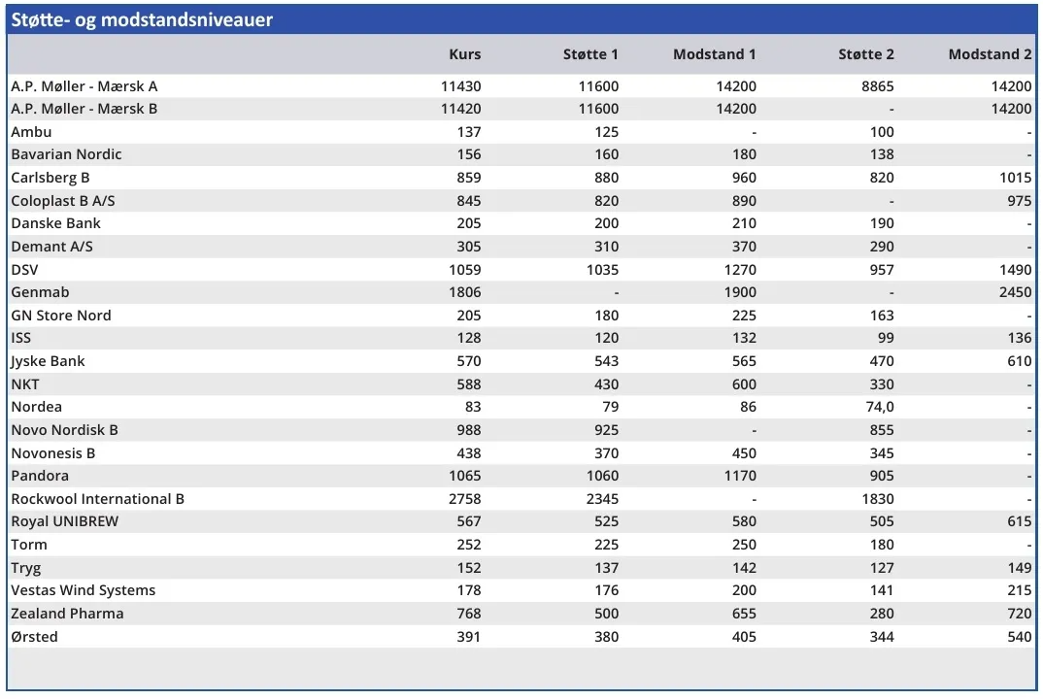
Task: Click Pandora's Modstand 1 value 1170
Action: pyautogui.click(x=737, y=476)
